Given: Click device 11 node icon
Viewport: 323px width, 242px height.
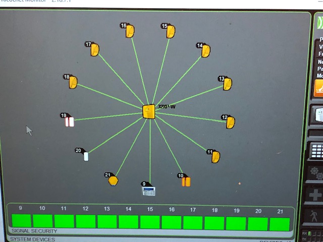Looking at the screenshot, I should coord(216,157).
